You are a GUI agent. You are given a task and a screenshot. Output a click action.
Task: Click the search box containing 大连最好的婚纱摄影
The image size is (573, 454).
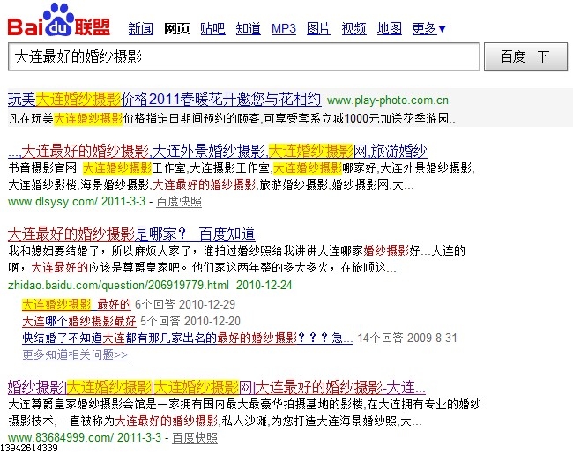[243, 56]
